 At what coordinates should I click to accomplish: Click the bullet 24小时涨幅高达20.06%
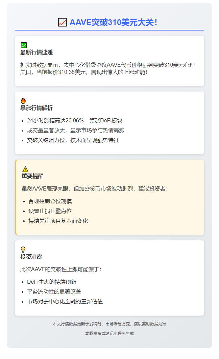point(74,120)
